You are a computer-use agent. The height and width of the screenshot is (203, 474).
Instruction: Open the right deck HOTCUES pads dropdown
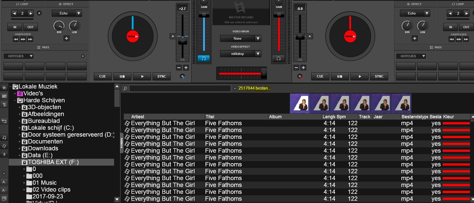point(411,56)
